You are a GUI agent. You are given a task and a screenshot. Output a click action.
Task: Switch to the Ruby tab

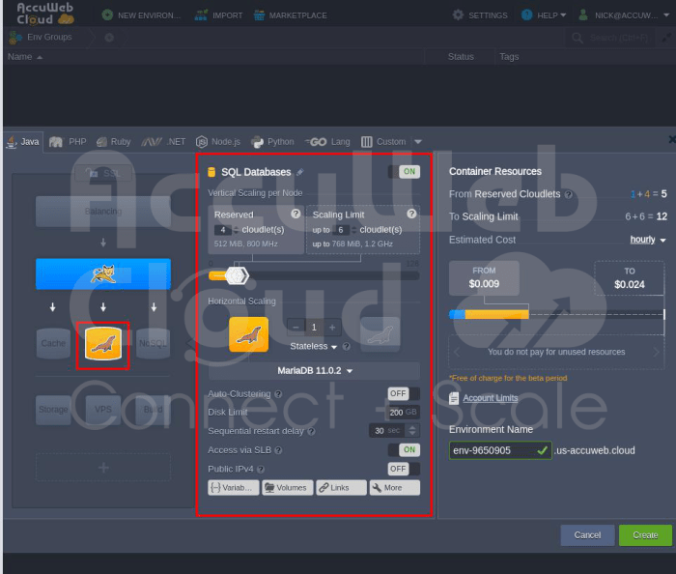pyautogui.click(x=113, y=141)
